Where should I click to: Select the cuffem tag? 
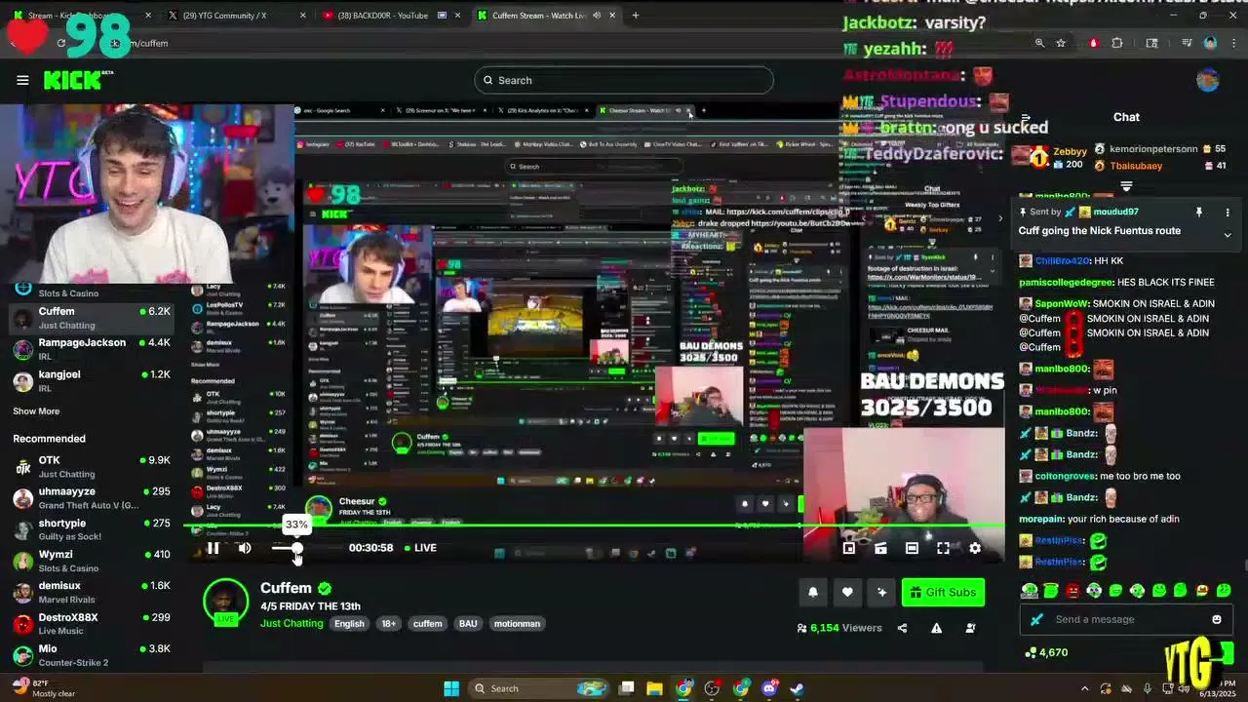[427, 624]
